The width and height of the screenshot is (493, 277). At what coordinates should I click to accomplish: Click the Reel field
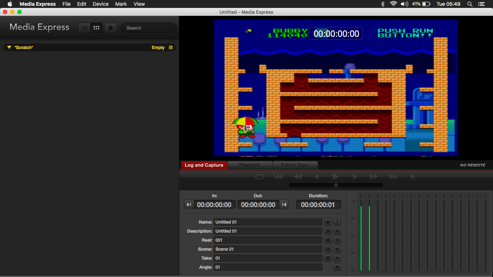pyautogui.click(x=268, y=240)
